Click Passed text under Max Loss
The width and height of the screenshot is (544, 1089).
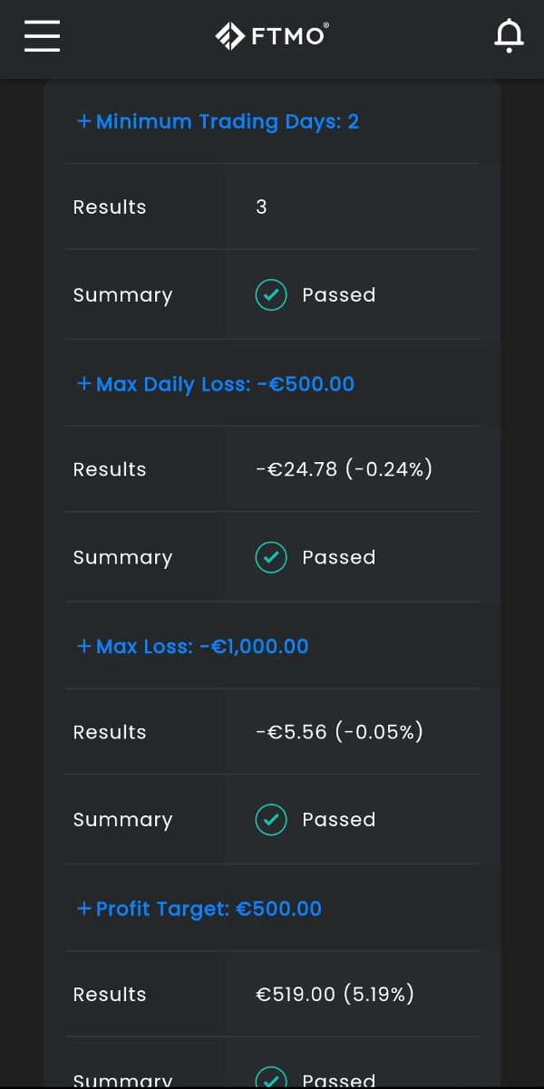pos(338,820)
